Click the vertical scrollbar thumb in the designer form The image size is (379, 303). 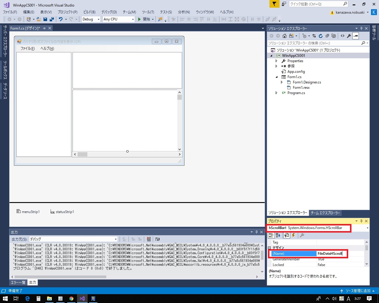coord(179,97)
